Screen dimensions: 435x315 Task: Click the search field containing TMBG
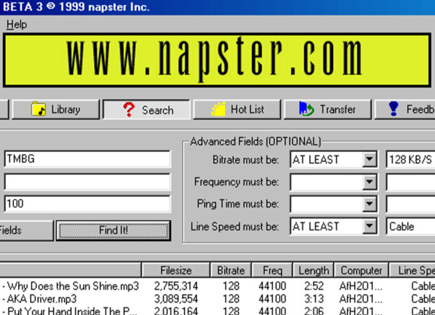(87, 159)
